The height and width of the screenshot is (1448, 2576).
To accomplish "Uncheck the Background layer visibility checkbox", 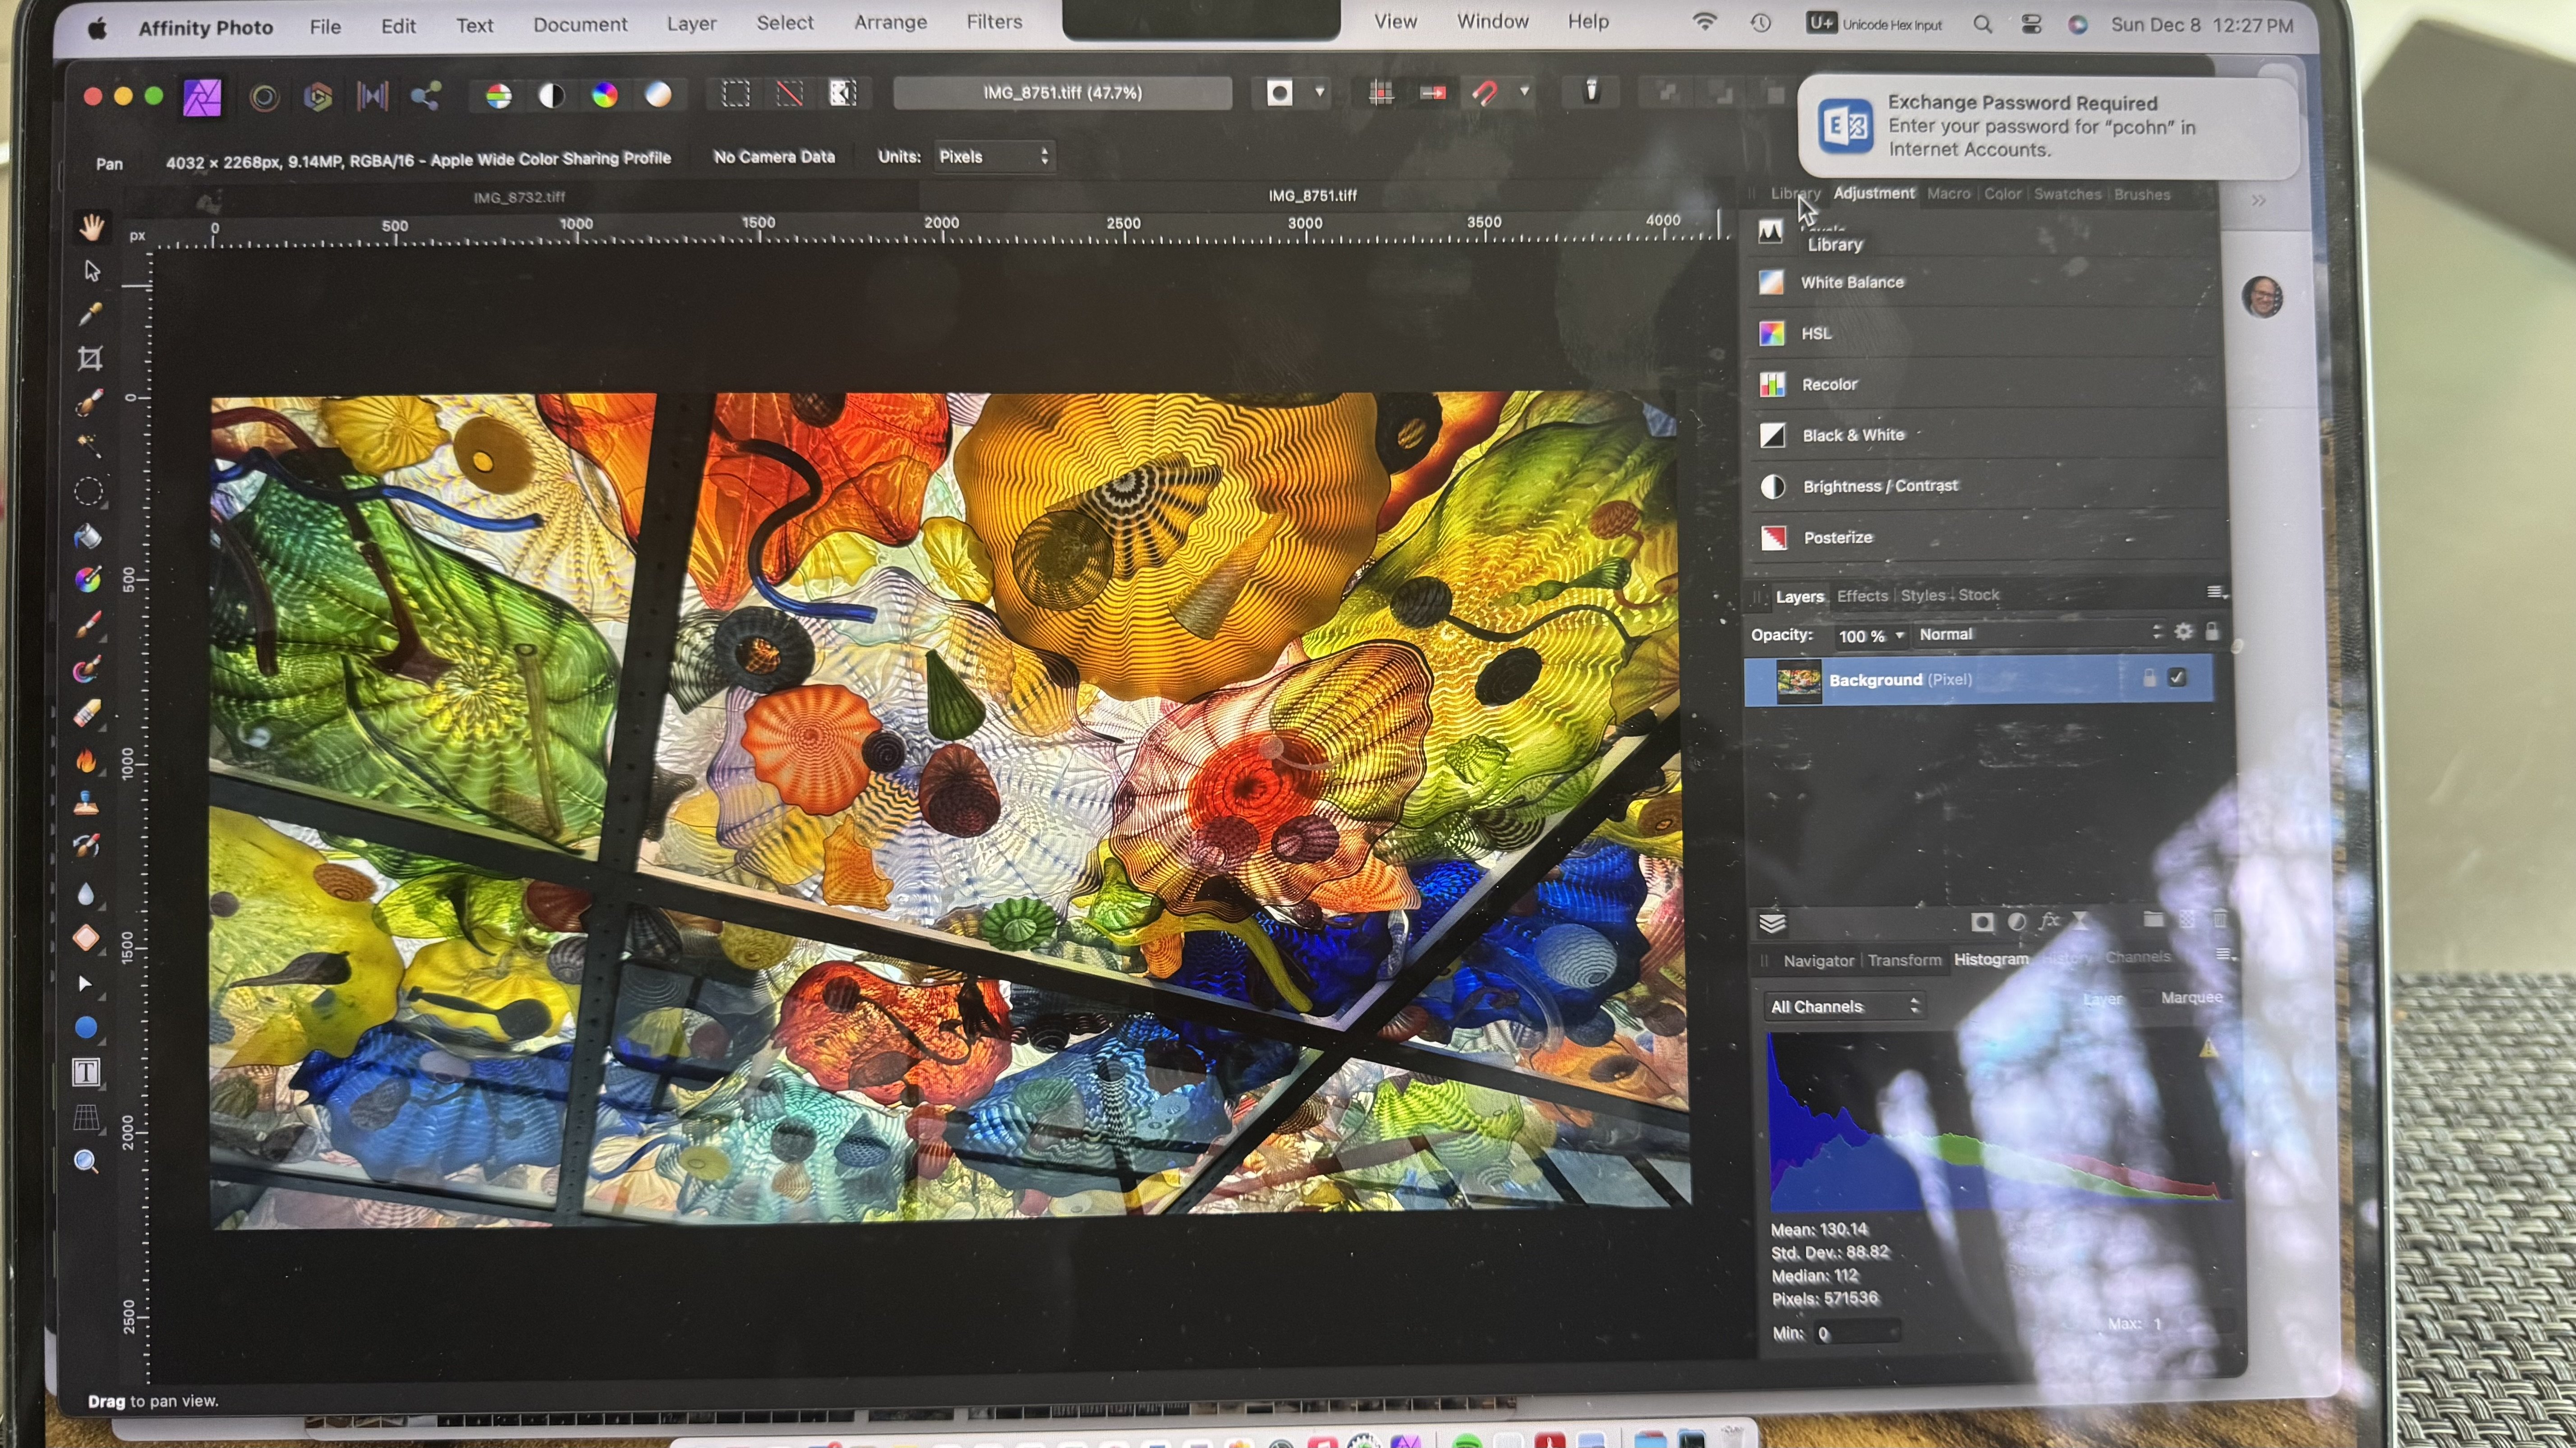I will [x=2177, y=677].
